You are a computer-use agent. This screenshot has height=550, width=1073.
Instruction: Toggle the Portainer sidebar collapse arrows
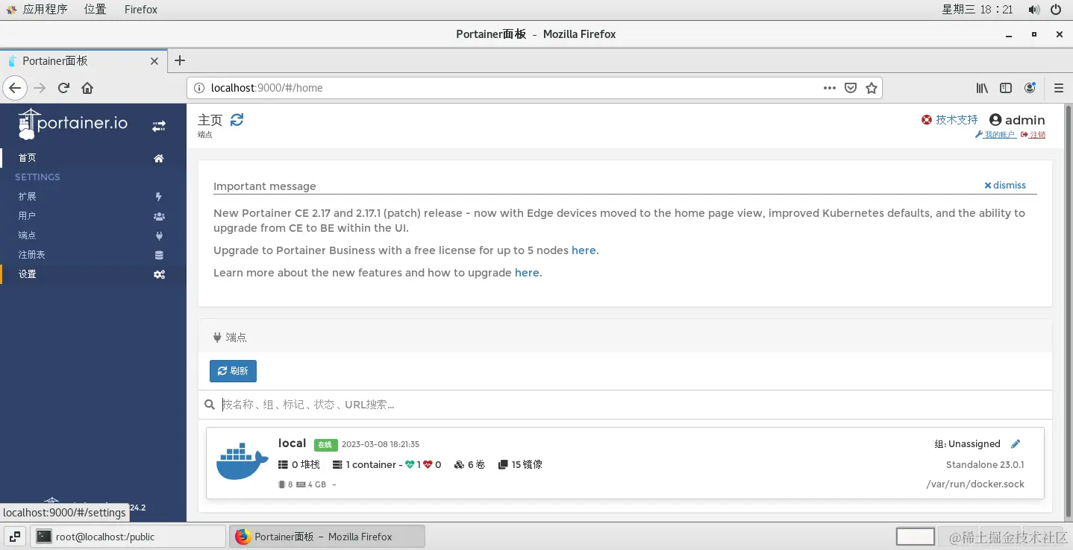coord(159,127)
